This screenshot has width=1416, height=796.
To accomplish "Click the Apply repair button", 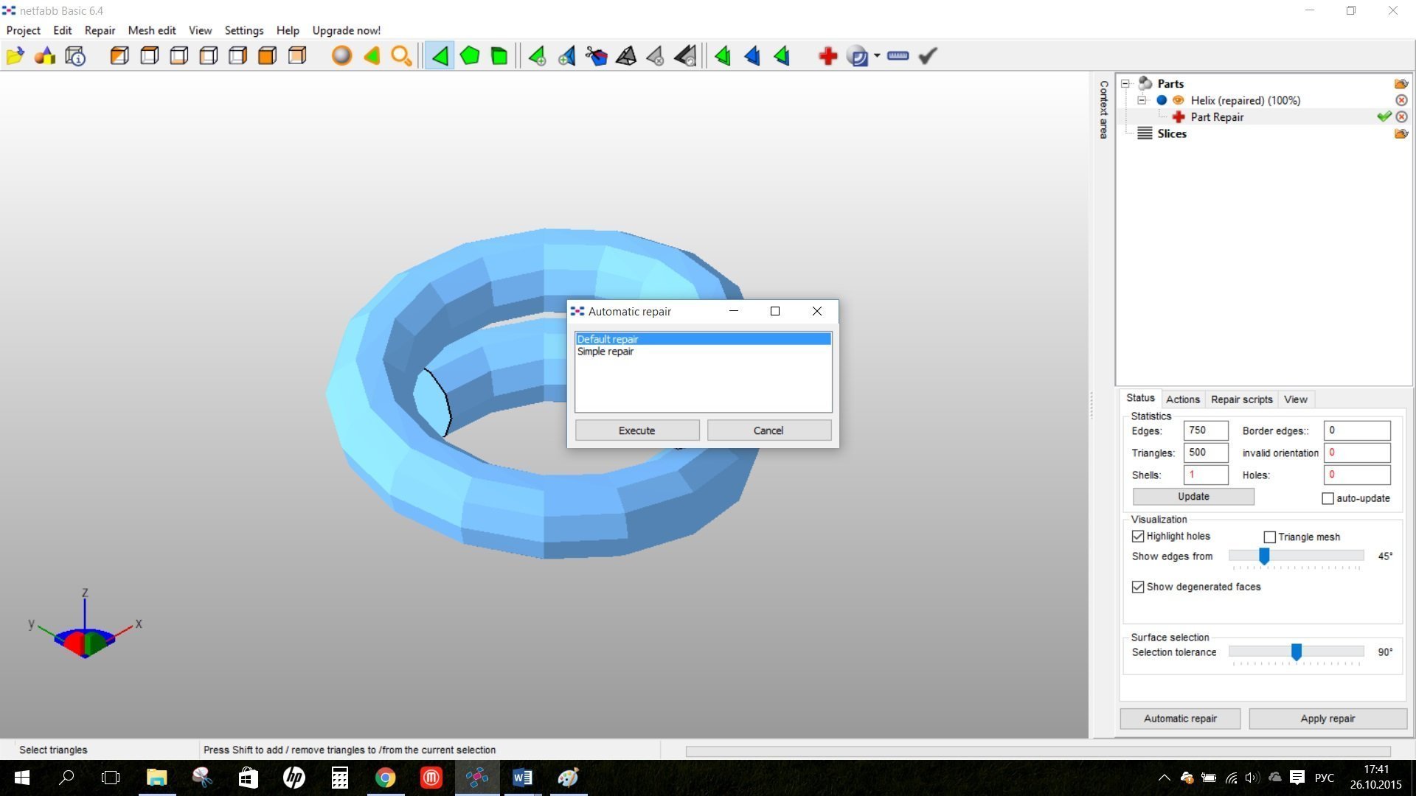I will (x=1327, y=719).
